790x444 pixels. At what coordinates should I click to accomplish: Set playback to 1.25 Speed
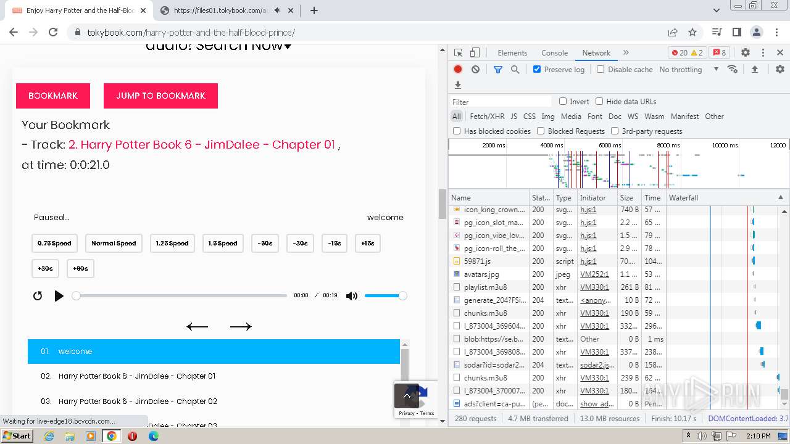tap(172, 244)
